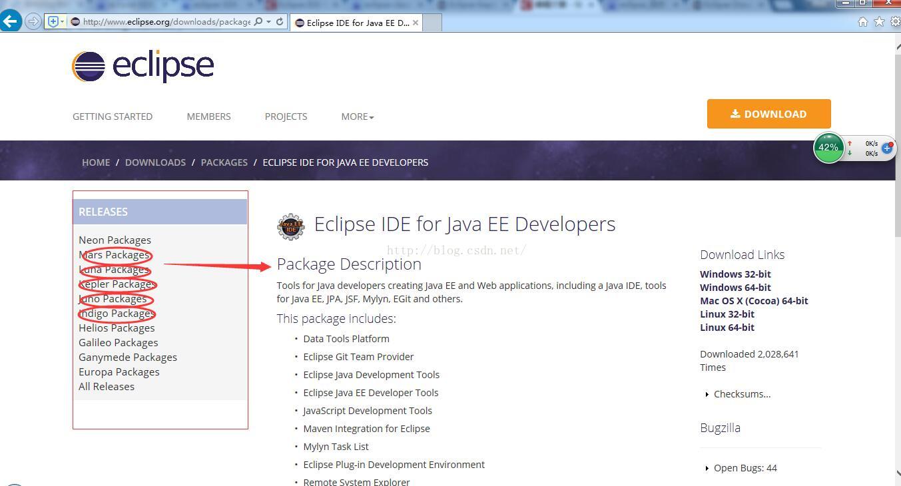
Task: Click the 'Package Description' heading
Action: [x=349, y=264]
